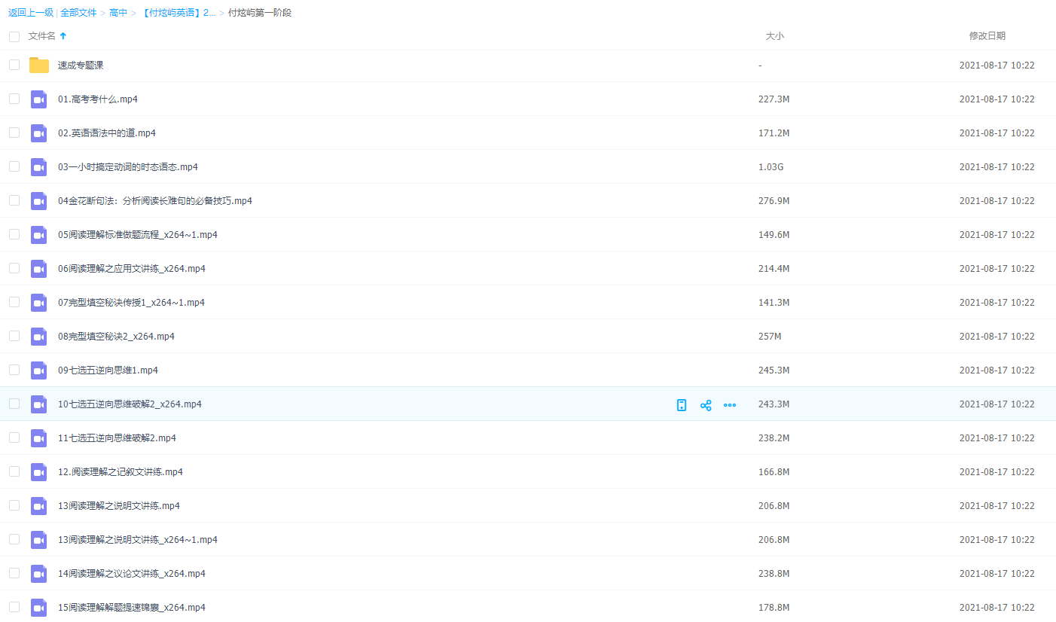Open 04金花断句法 video file name
Screen dimensions: 1056x622
[155, 201]
